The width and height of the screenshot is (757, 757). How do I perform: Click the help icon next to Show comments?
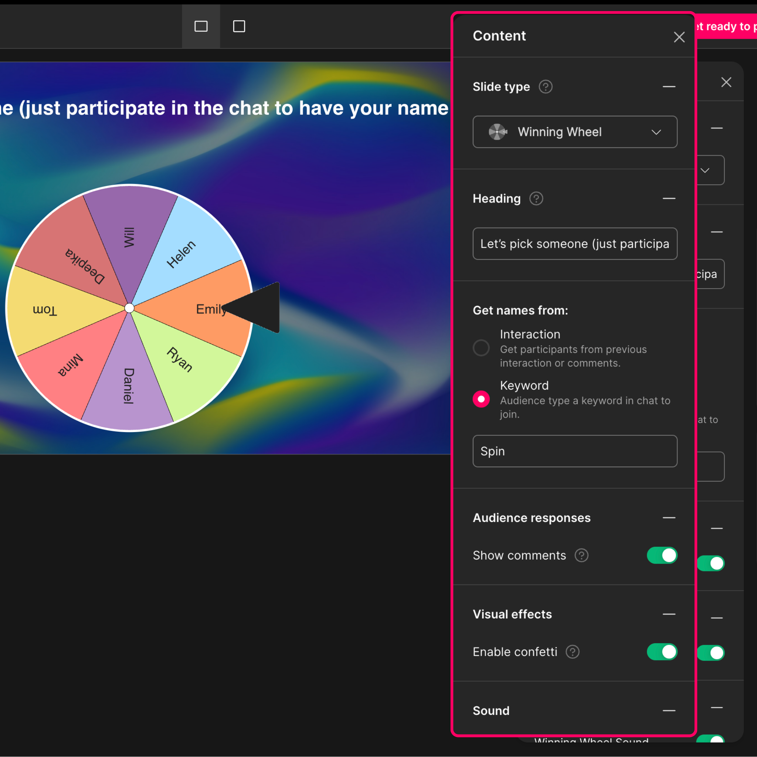coord(581,555)
